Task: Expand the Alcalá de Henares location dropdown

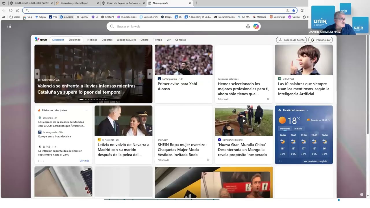Action: click(307, 110)
